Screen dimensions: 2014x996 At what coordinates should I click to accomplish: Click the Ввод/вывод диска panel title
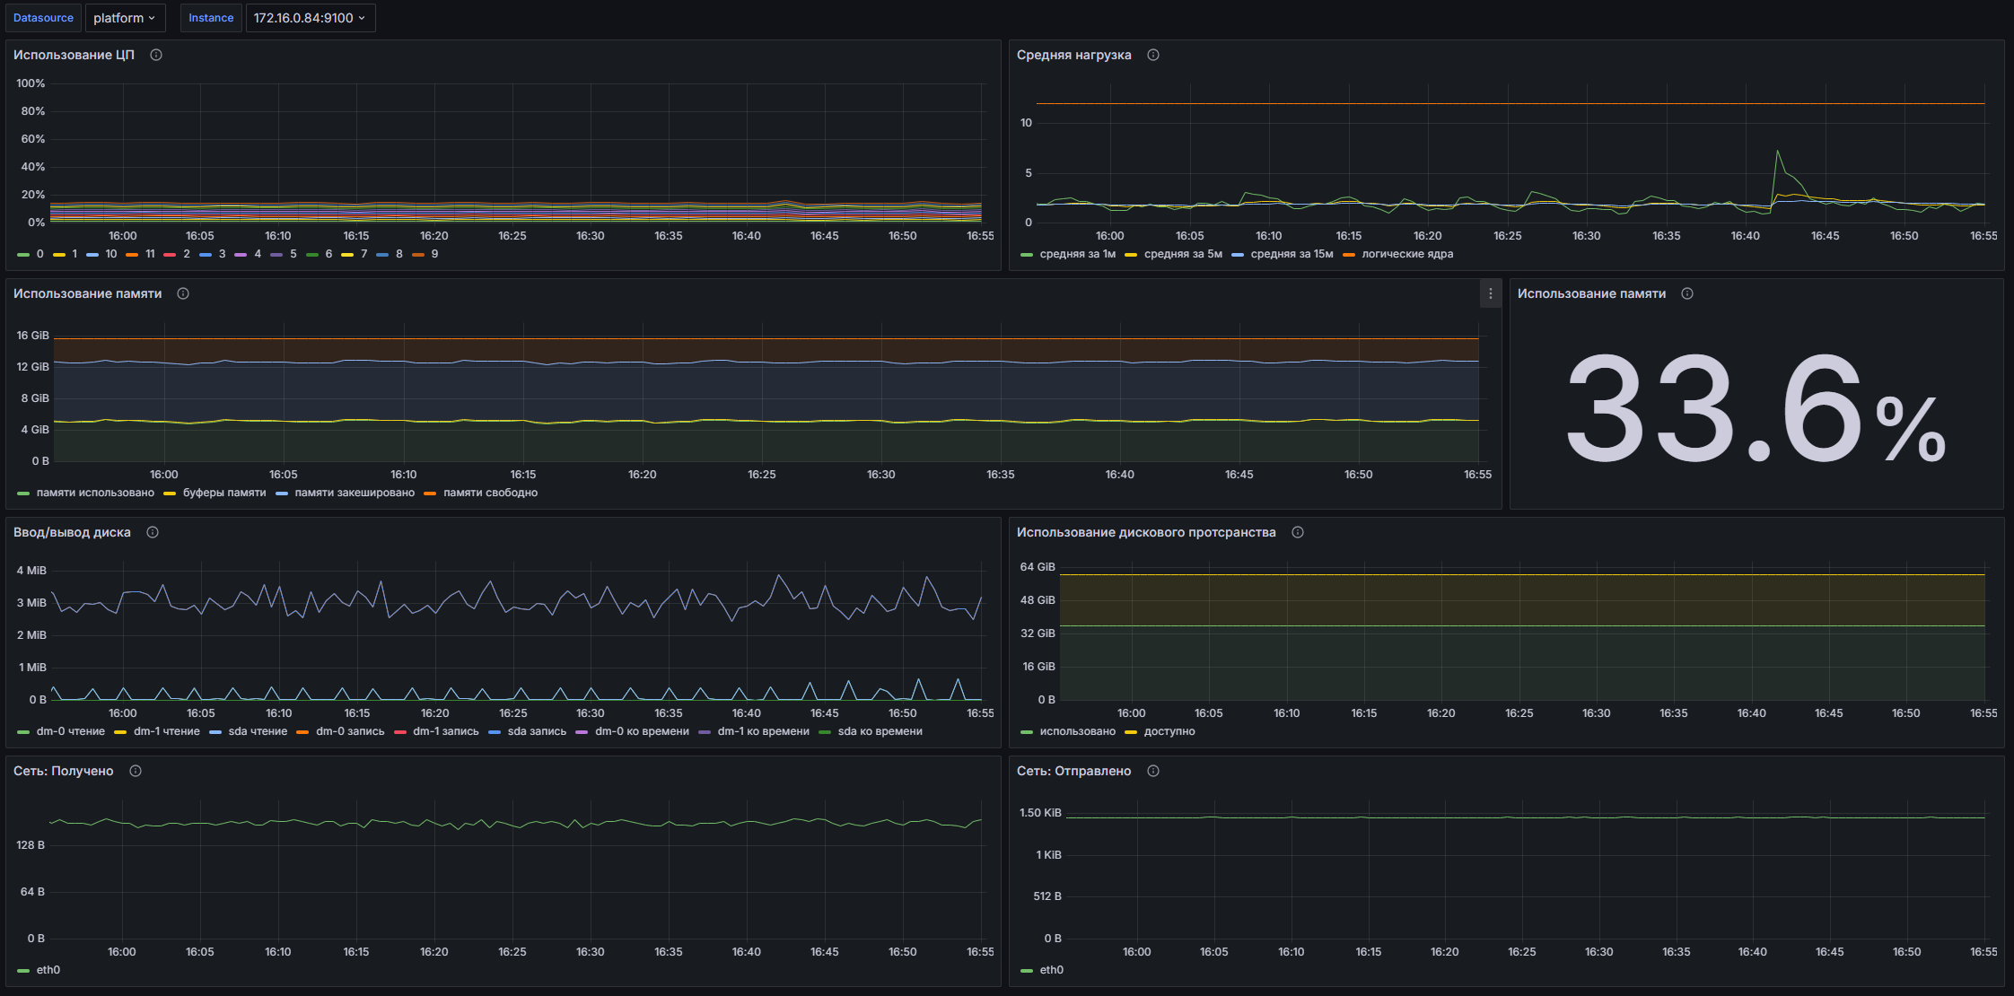pyautogui.click(x=72, y=532)
